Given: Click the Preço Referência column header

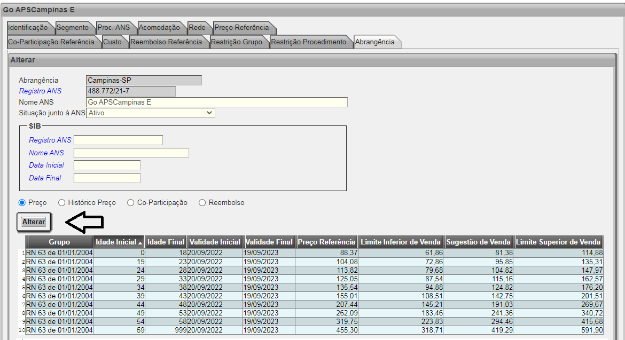Looking at the screenshot, I should 326,242.
